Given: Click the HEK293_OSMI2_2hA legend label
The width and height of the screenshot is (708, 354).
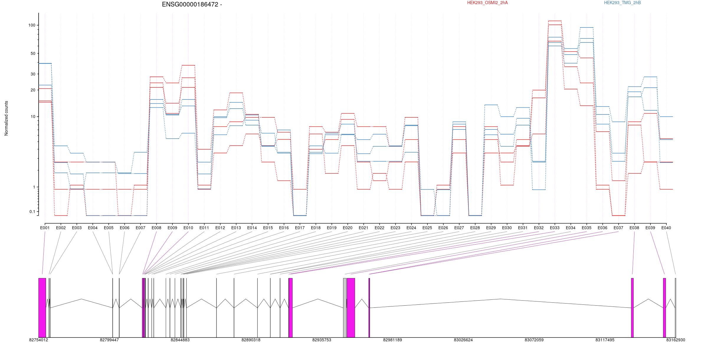Looking at the screenshot, I should 487,3.
